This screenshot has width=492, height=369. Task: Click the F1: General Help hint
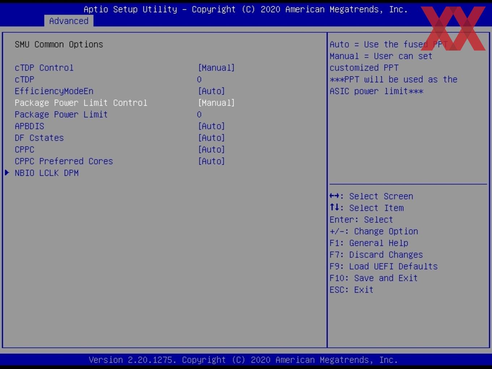click(x=369, y=243)
